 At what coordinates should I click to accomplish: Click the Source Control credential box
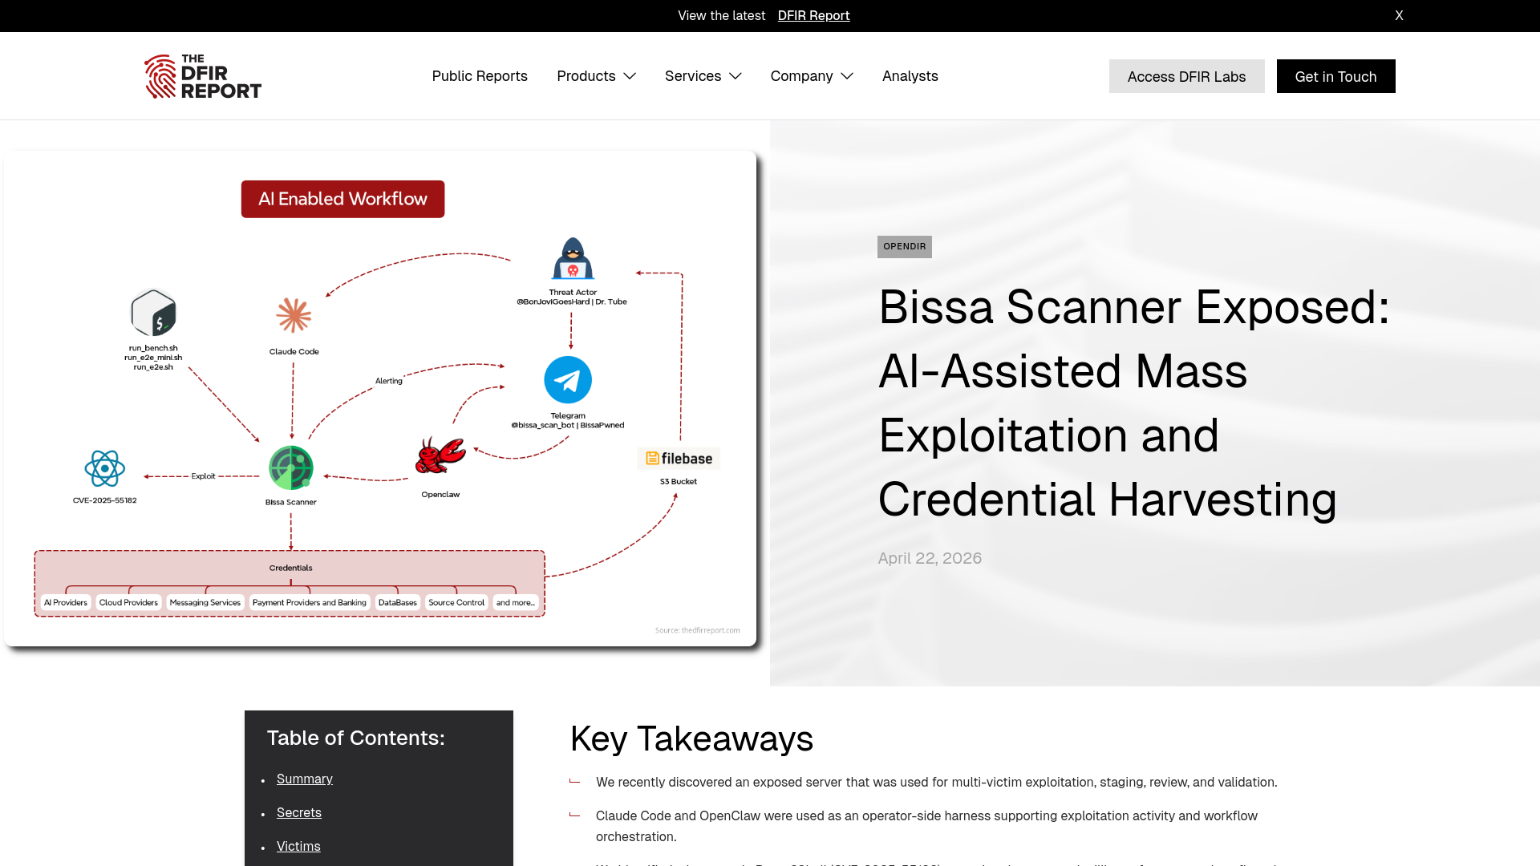(456, 602)
